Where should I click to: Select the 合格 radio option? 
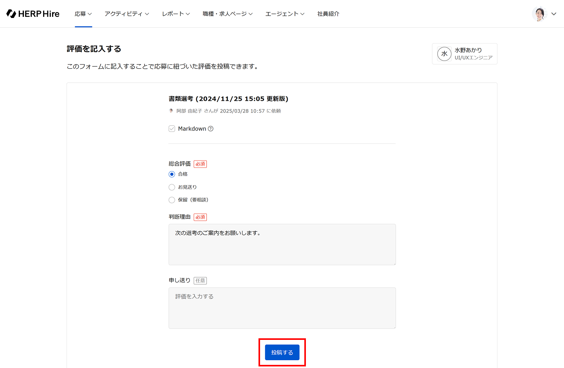click(172, 174)
